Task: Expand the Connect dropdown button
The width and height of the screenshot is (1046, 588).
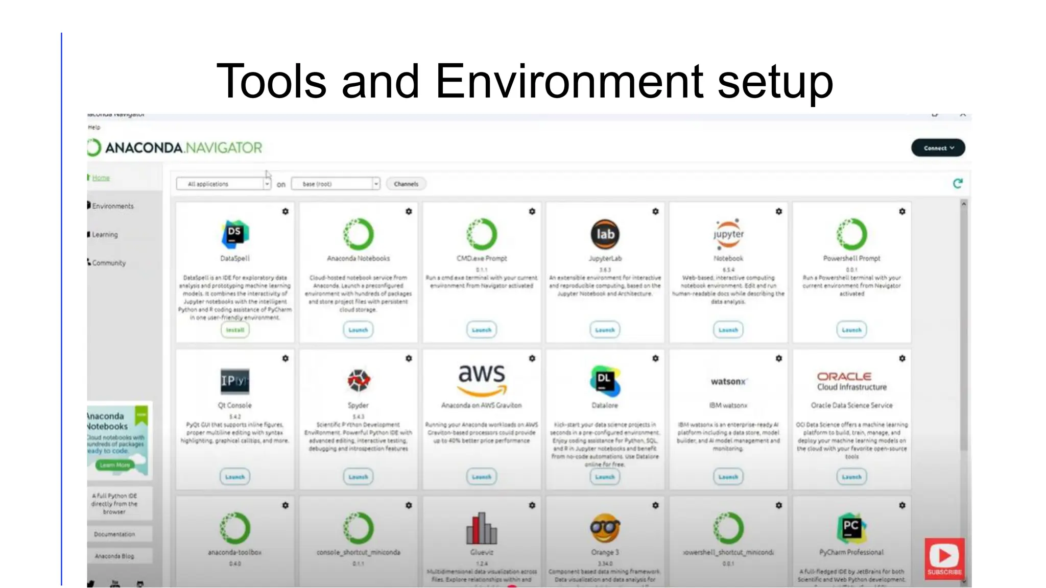Action: [x=938, y=148]
